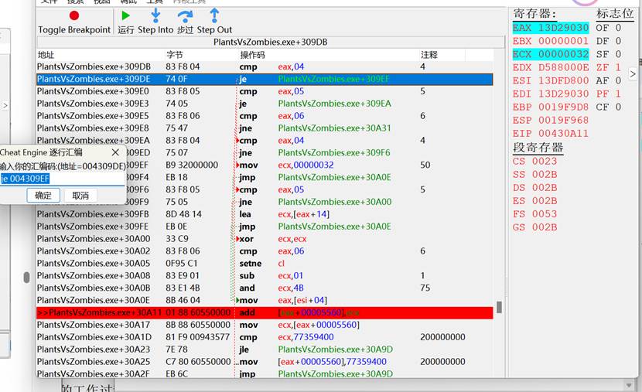Click the green Run arrow icon
The image size is (642, 392).
(126, 15)
